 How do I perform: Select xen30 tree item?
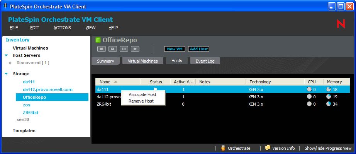click(x=23, y=119)
